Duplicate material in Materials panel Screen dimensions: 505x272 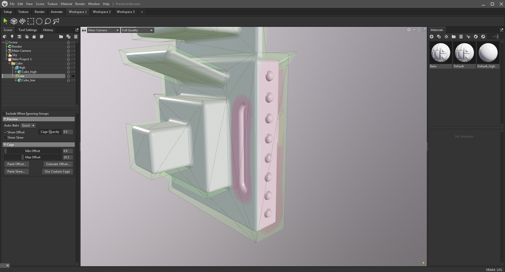pyautogui.click(x=439, y=37)
